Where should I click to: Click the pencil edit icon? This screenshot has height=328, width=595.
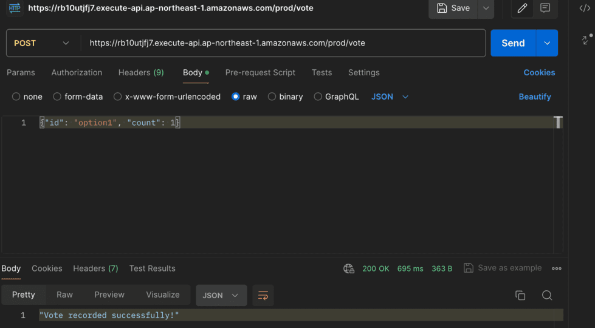[x=522, y=9]
